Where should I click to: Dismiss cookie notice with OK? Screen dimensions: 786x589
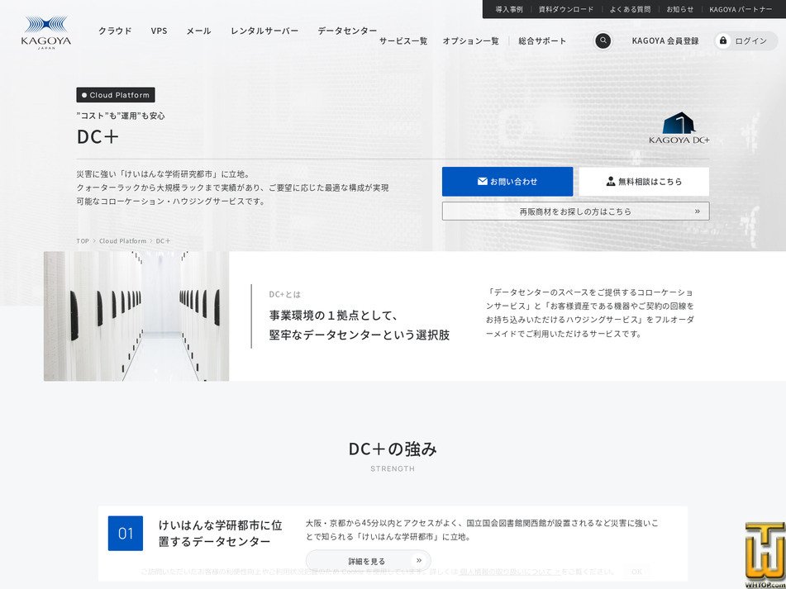(x=636, y=572)
